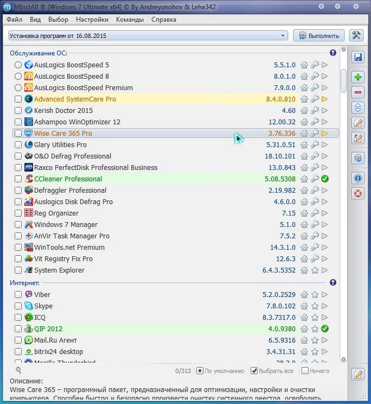
Task: Click the red lifebuoy help icon
Action: tap(358, 193)
